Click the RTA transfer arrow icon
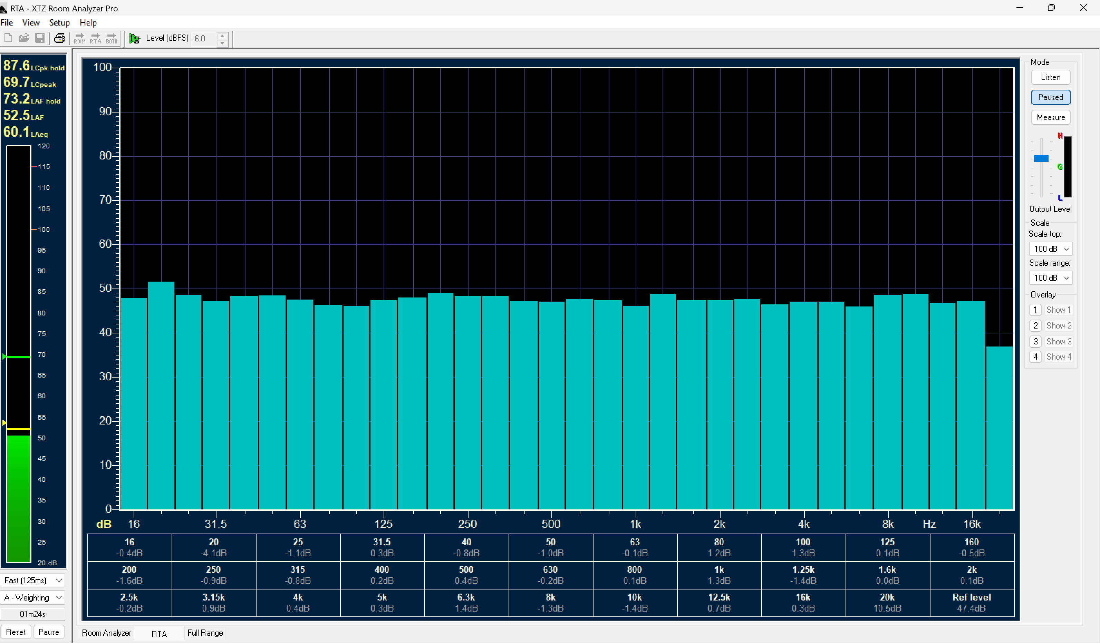Viewport: 1100px width, 644px height. coord(95,38)
